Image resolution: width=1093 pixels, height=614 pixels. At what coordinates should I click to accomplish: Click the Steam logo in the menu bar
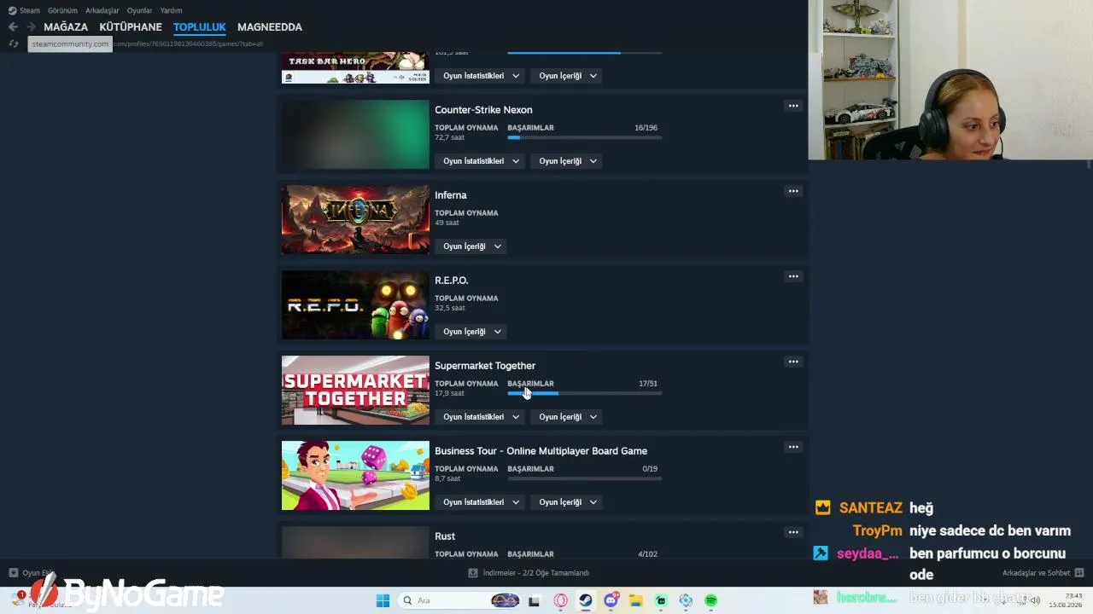(12, 10)
